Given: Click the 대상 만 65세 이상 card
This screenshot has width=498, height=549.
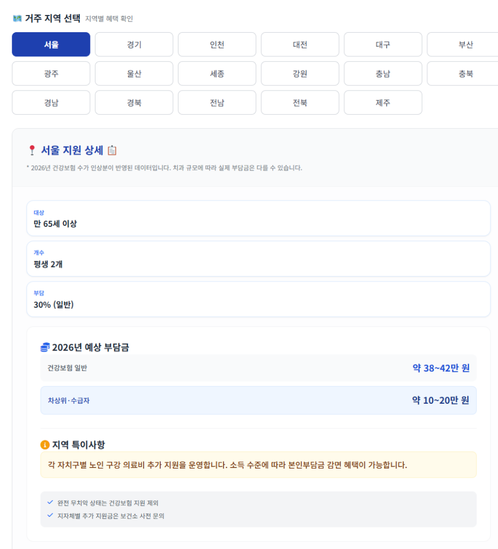Looking at the screenshot, I should (258, 218).
